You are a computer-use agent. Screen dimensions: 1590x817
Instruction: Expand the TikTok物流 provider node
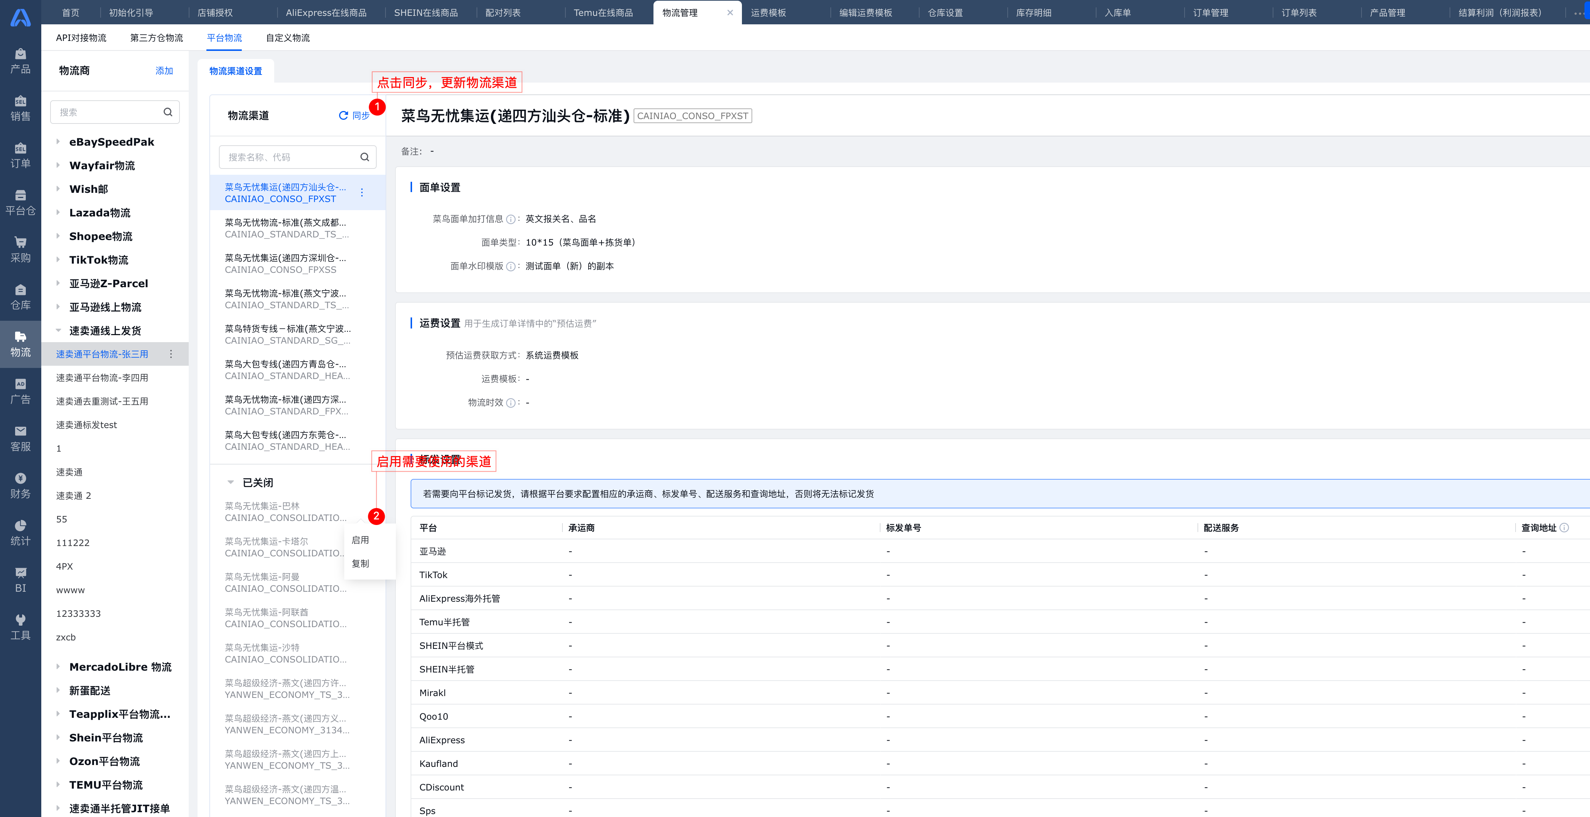coord(58,260)
